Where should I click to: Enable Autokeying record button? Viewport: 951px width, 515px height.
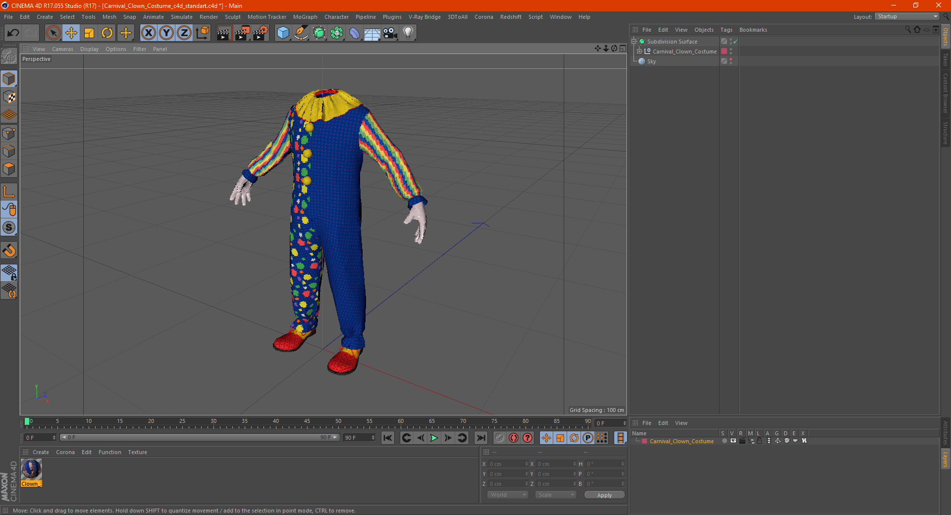[x=514, y=438]
